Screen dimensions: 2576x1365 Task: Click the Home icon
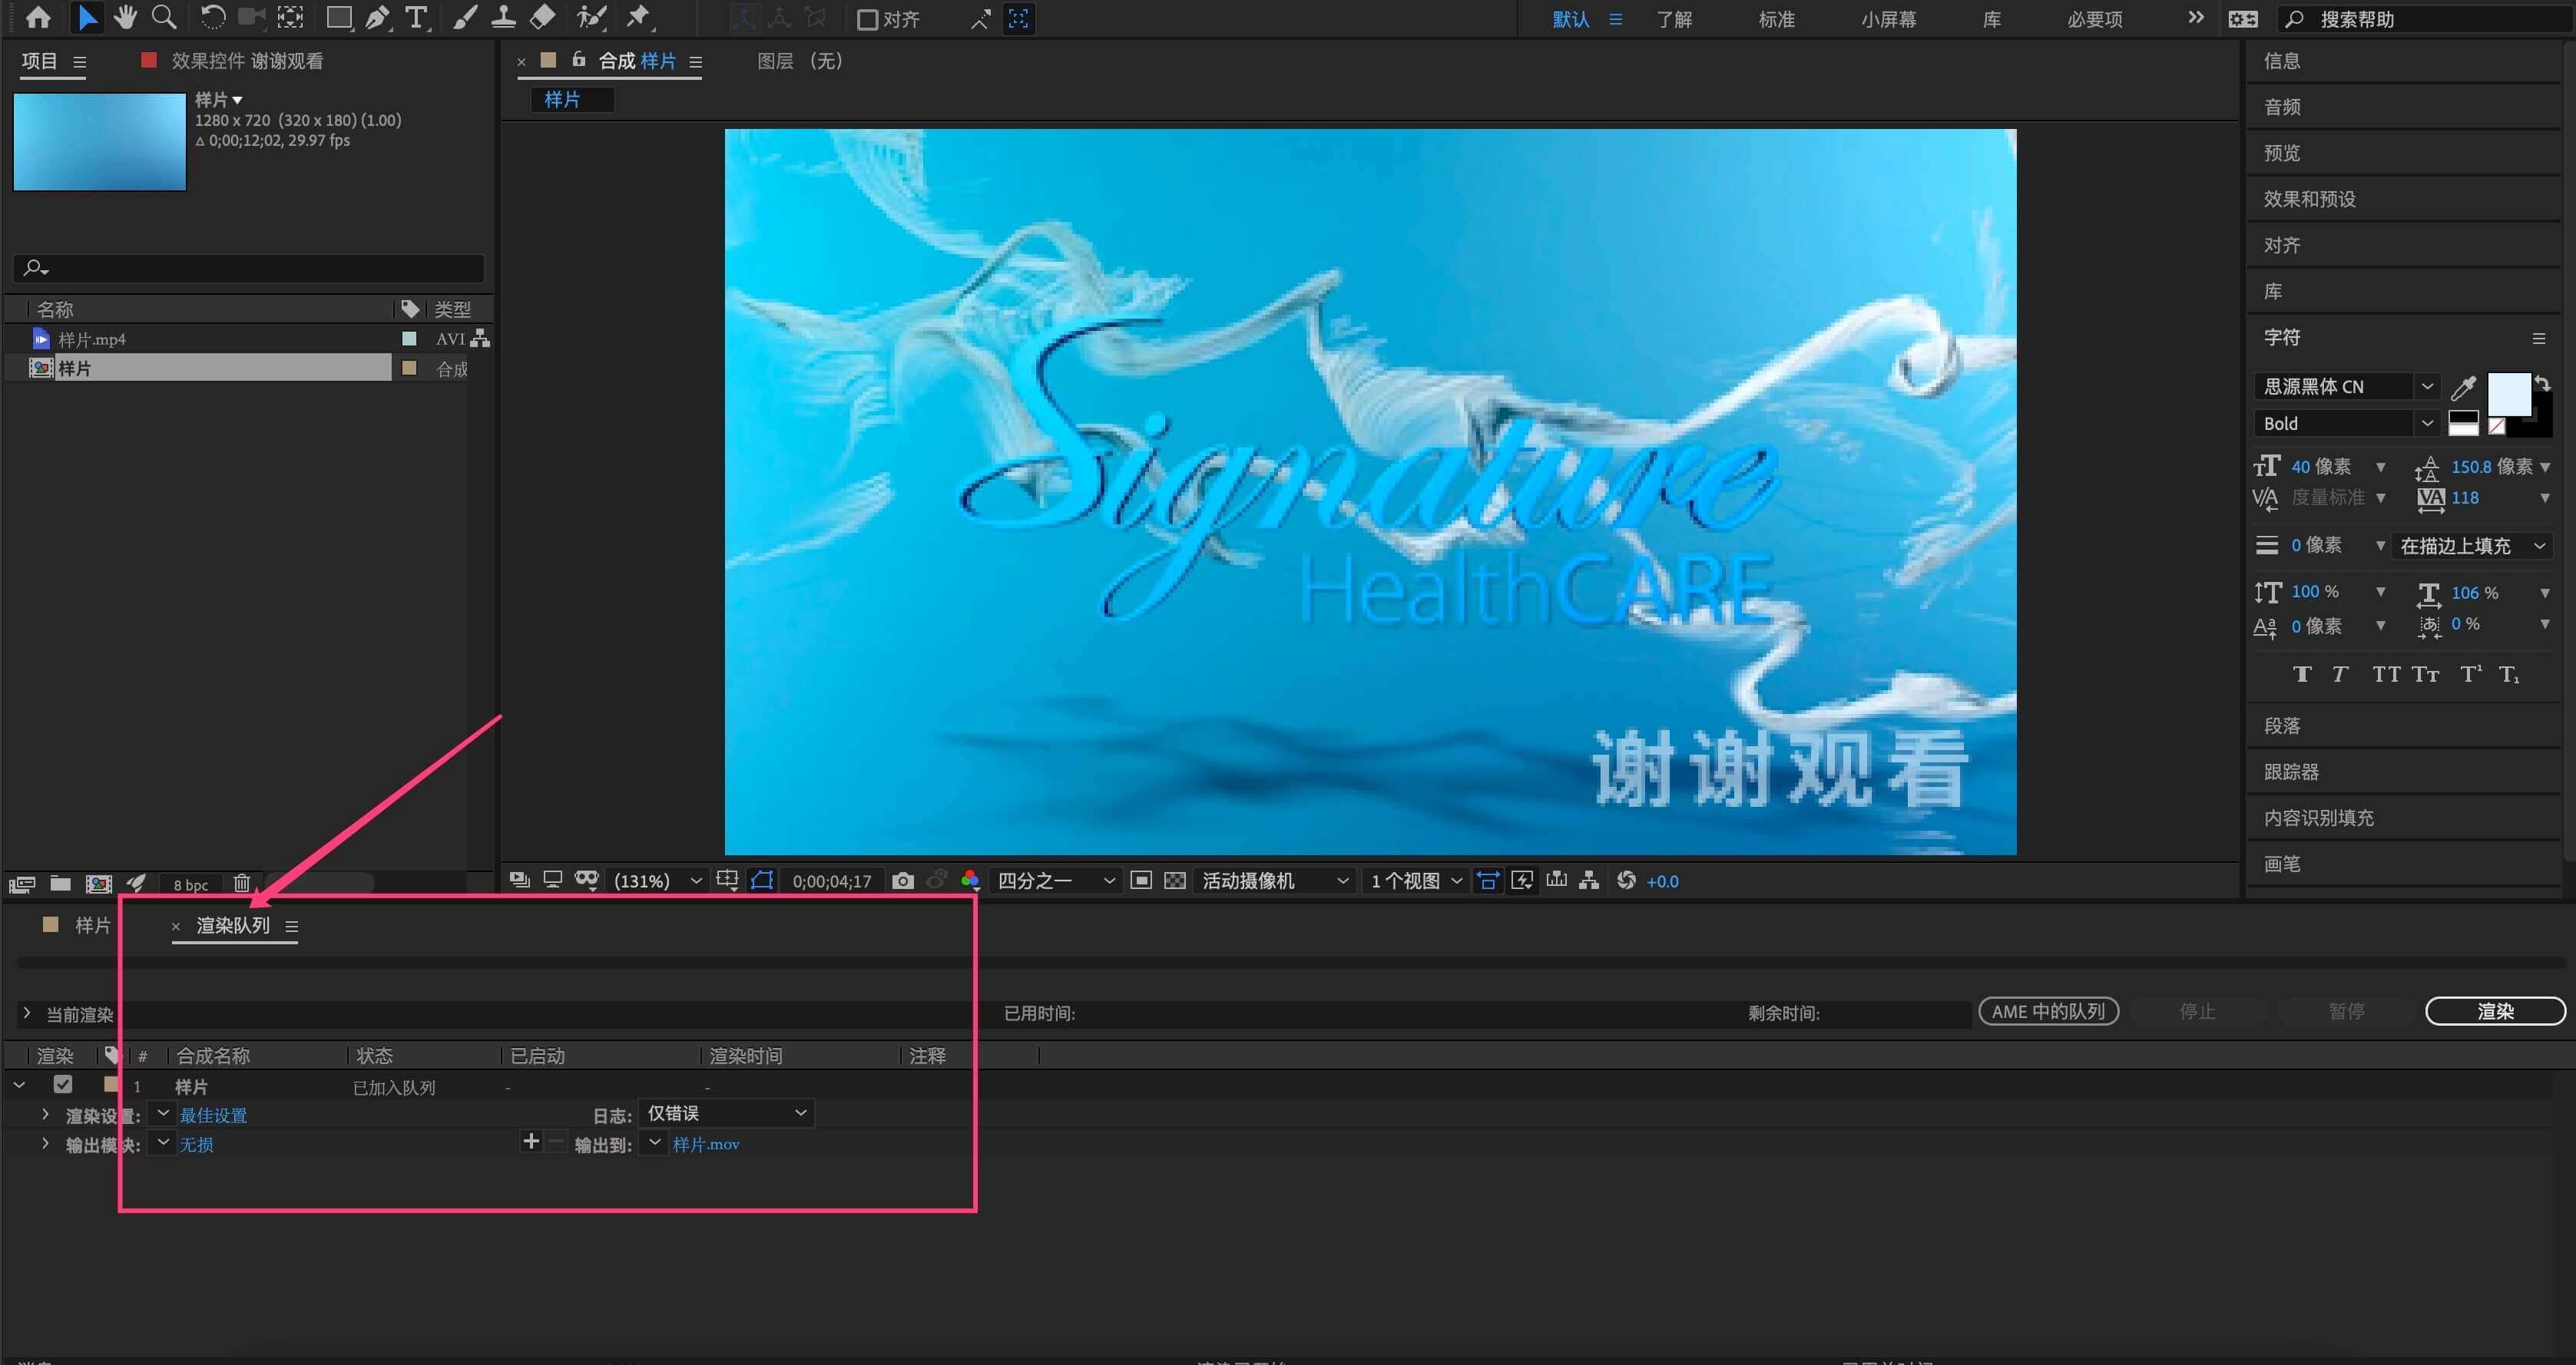[38, 17]
